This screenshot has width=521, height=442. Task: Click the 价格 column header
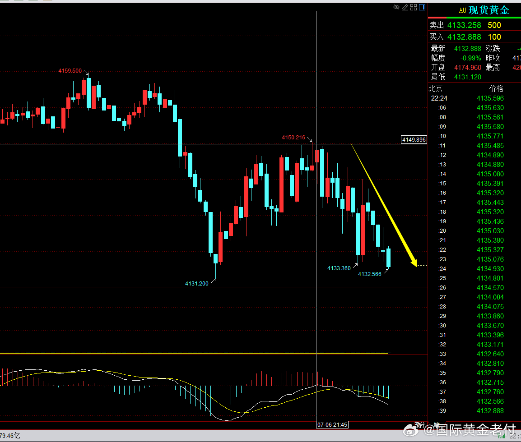tap(497, 88)
